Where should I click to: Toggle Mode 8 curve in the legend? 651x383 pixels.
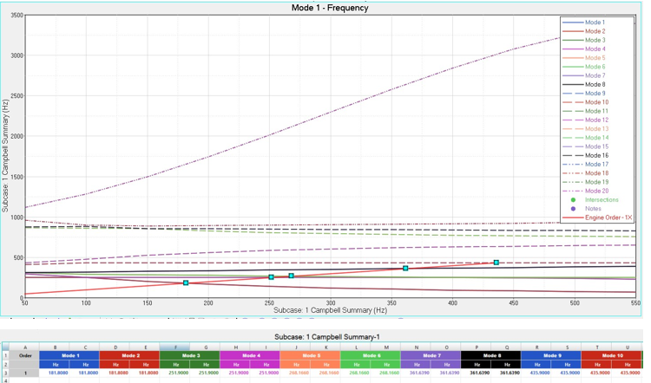595,85
